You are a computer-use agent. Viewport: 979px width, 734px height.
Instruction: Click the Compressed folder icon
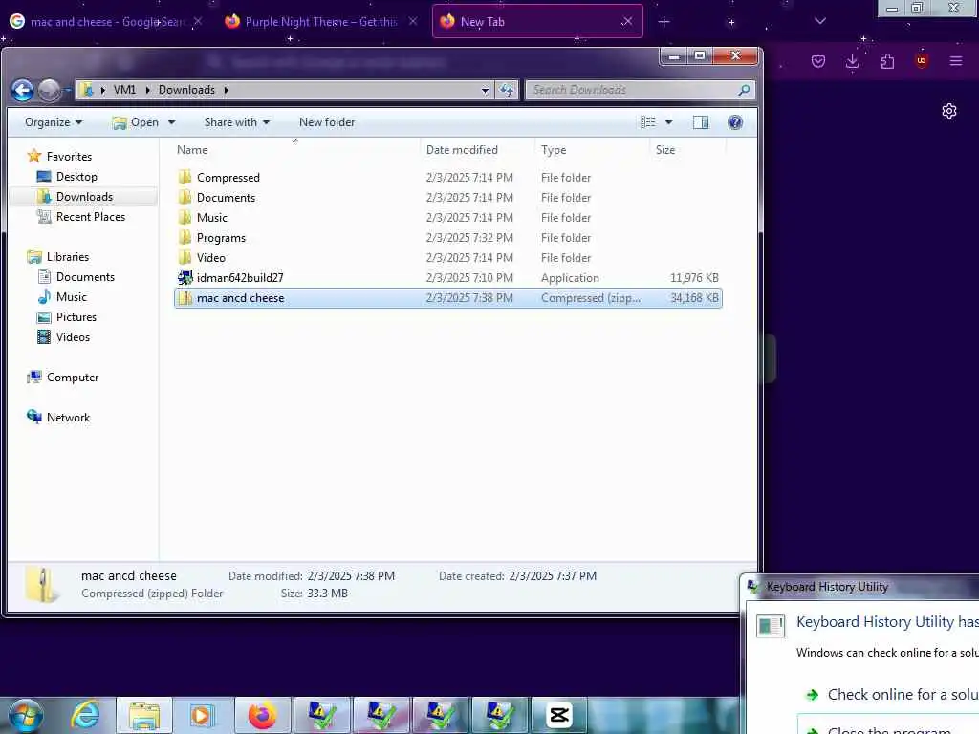pos(185,177)
